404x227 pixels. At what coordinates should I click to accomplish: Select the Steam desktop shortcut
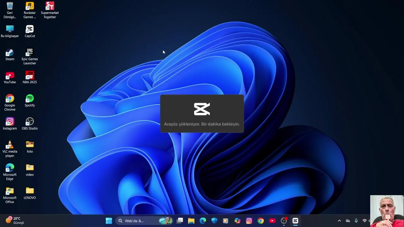(10, 55)
